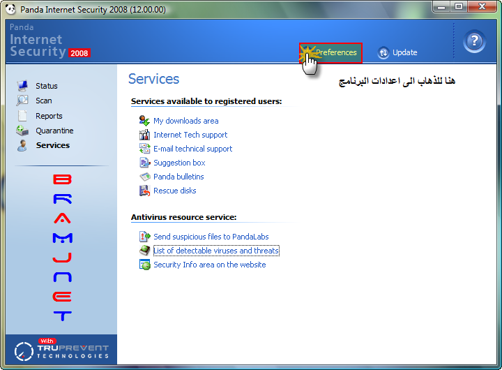The width and height of the screenshot is (502, 370).
Task: Click Send suspicious files to PandaLabs
Action: coord(211,237)
